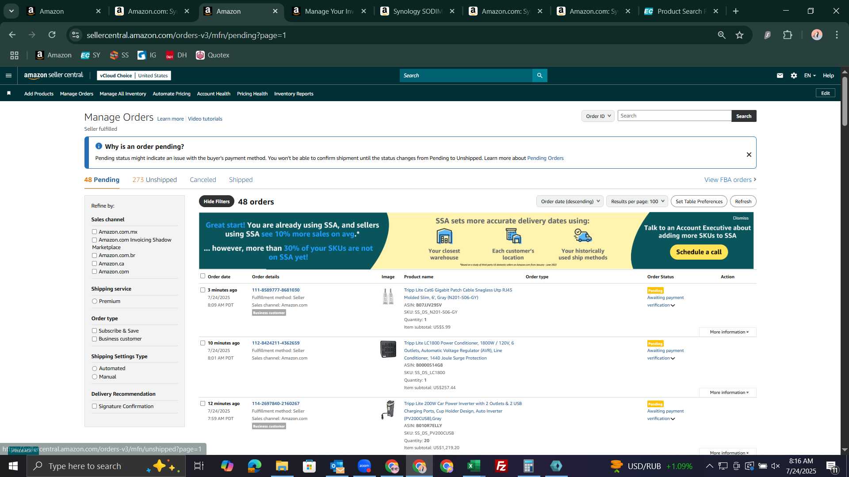Image resolution: width=849 pixels, height=477 pixels.
Task: Switch to the 273 Unshipped tab
Action: pos(154,180)
